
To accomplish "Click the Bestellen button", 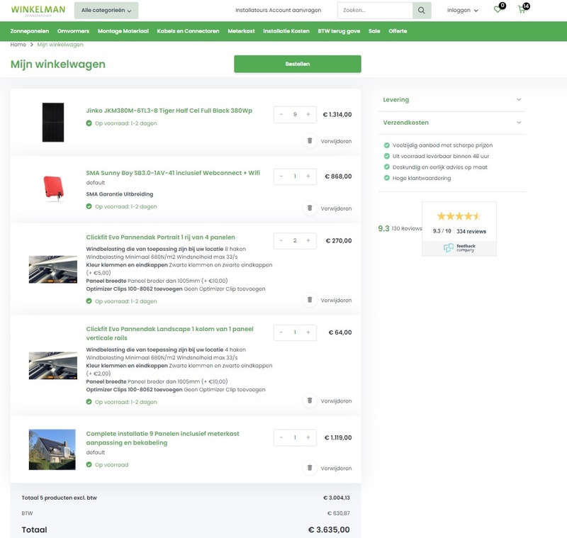I will (x=297, y=64).
